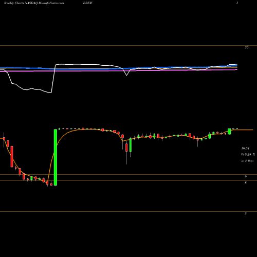Screen dimensions: 257x257
Task: Click the BREW ticker symbol label
Action: pyautogui.click(x=87, y=3)
